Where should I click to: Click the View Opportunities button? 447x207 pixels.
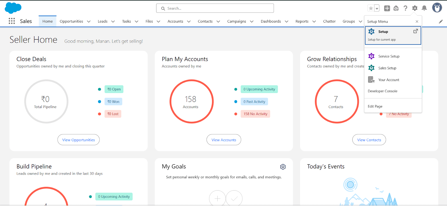click(x=79, y=140)
